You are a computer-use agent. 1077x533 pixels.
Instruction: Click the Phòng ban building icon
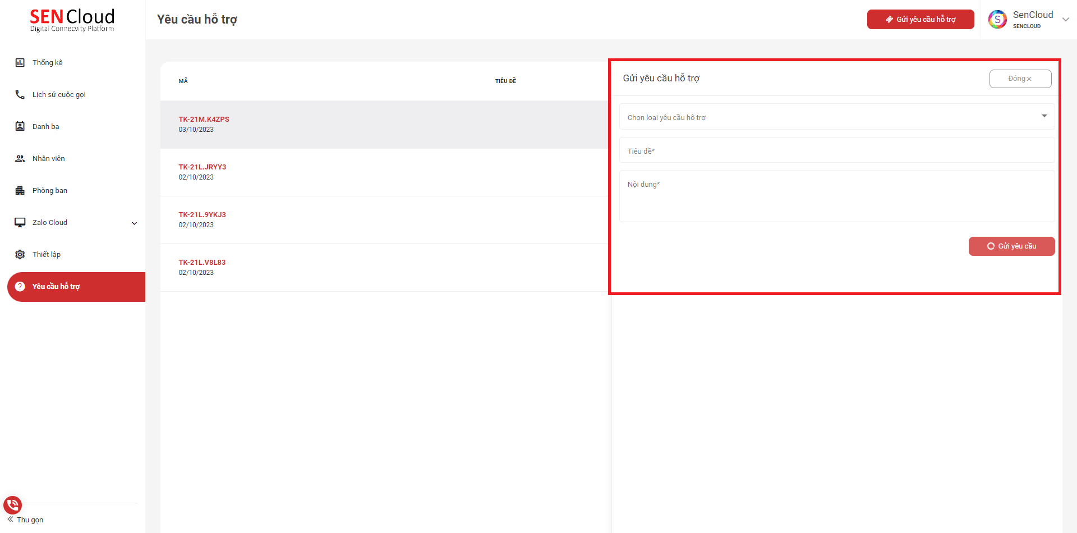tap(20, 191)
